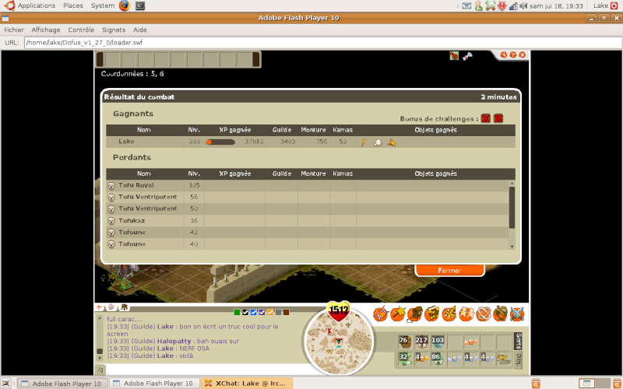Open the star wand spells icon
The height and width of the screenshot is (389, 623).
tap(397, 314)
